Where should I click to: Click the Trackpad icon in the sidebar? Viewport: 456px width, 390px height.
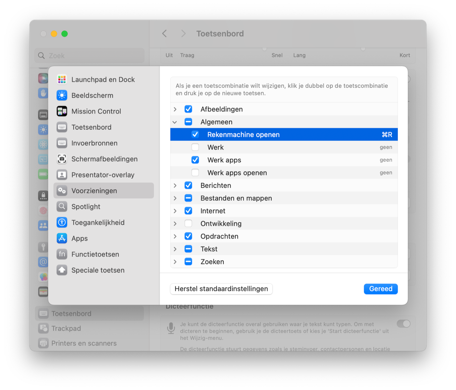(x=43, y=329)
